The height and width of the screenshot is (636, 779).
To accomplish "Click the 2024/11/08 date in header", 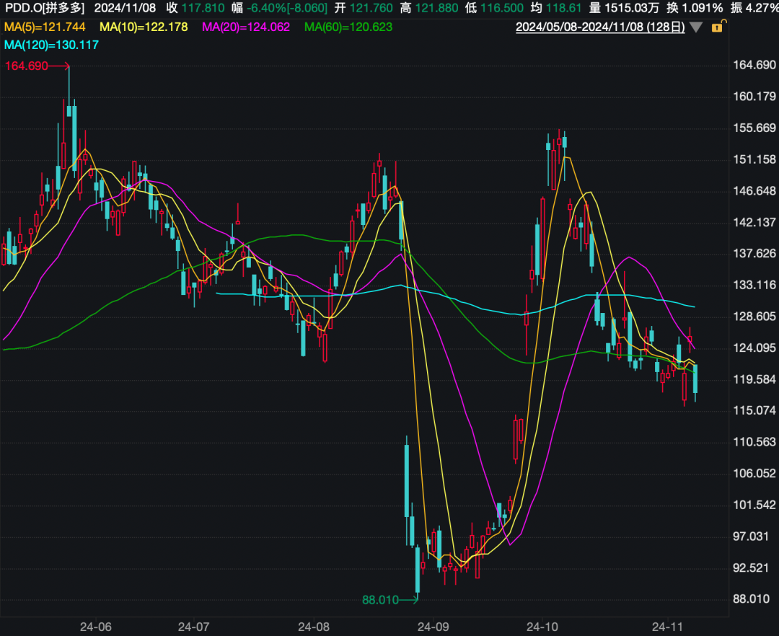I will pos(125,9).
